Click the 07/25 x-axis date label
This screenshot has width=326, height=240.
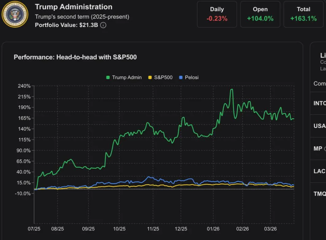[x=34, y=229]
